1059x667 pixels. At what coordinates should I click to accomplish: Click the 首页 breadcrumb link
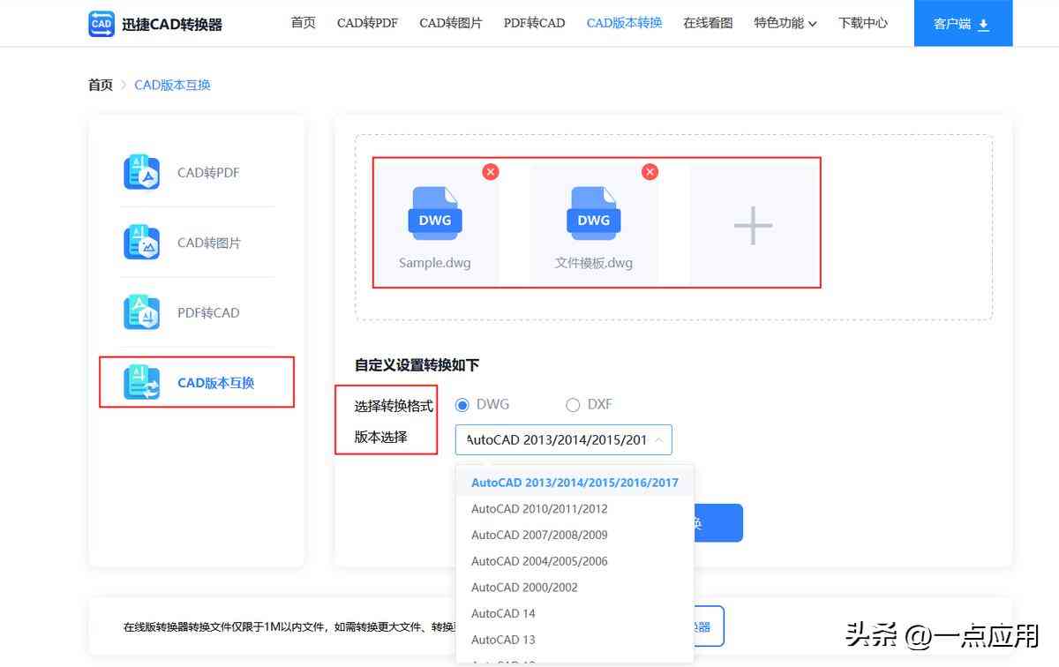[100, 85]
